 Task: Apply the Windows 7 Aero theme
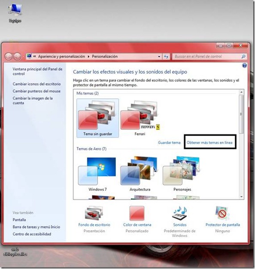pos(97,174)
